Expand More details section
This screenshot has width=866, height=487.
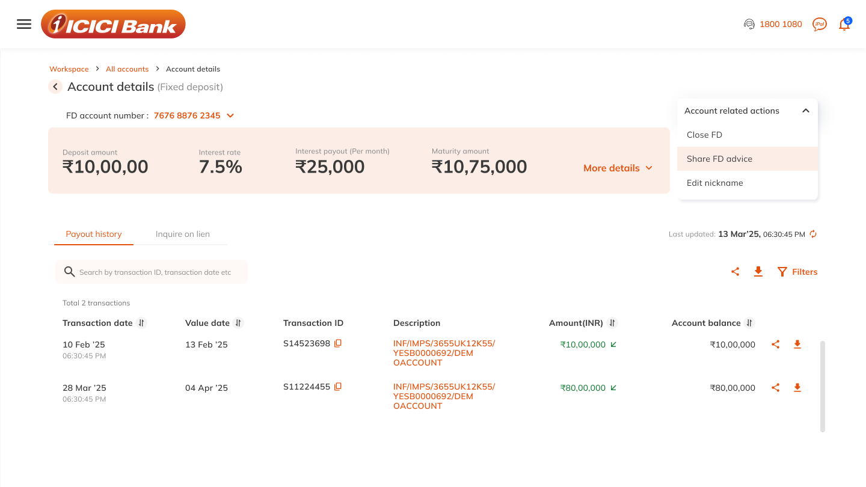coord(618,168)
